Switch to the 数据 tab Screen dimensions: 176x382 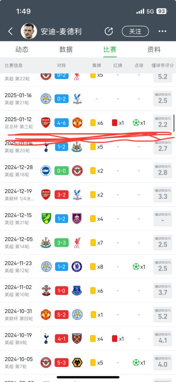(66, 50)
